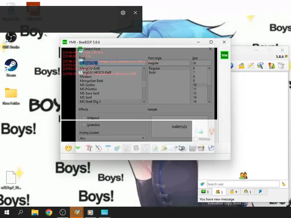Click the green send arrow icon

199,132
